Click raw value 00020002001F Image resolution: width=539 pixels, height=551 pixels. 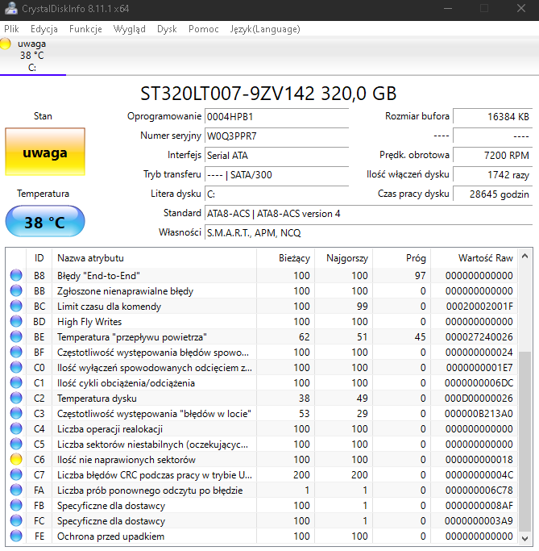click(x=479, y=306)
